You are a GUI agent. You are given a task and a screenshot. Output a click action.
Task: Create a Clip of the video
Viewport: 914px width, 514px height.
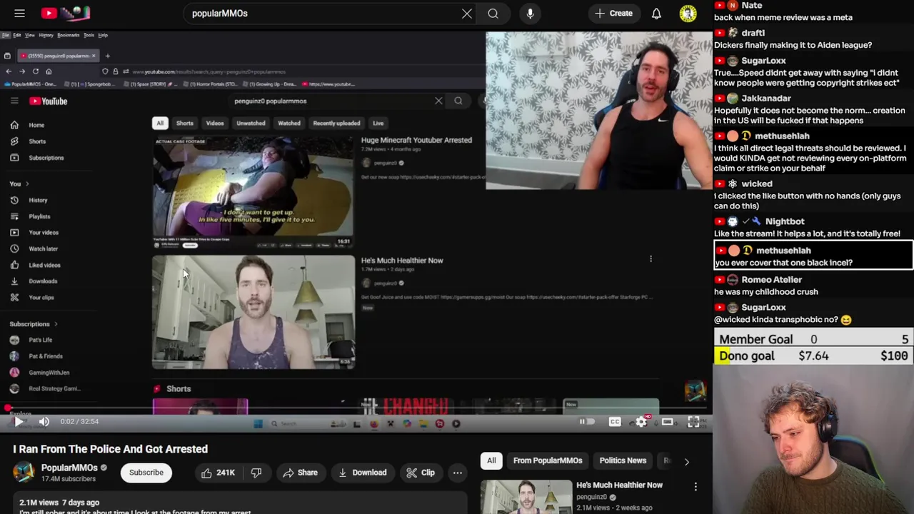click(420, 473)
